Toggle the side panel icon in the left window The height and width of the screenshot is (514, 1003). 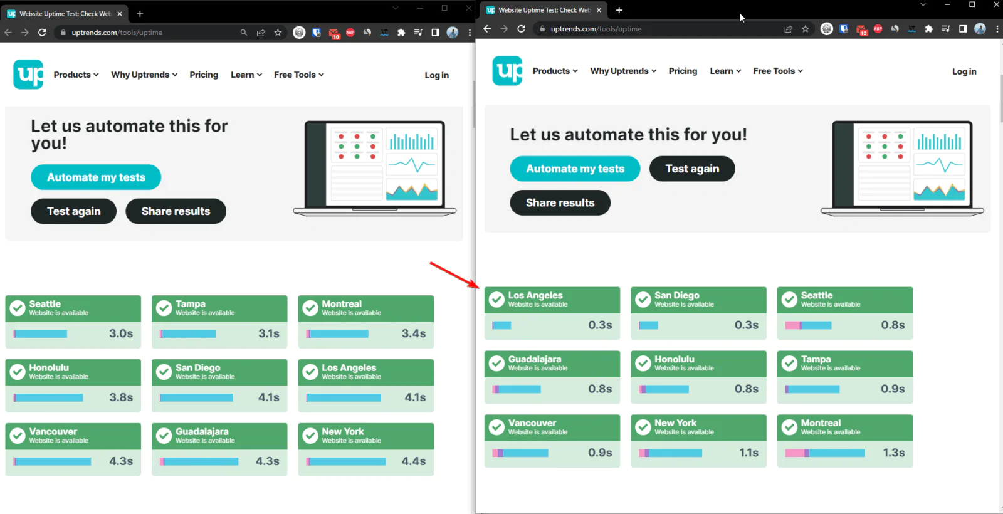pos(435,33)
